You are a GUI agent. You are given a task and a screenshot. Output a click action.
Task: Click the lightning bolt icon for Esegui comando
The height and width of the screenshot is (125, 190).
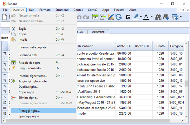tap(13, 68)
